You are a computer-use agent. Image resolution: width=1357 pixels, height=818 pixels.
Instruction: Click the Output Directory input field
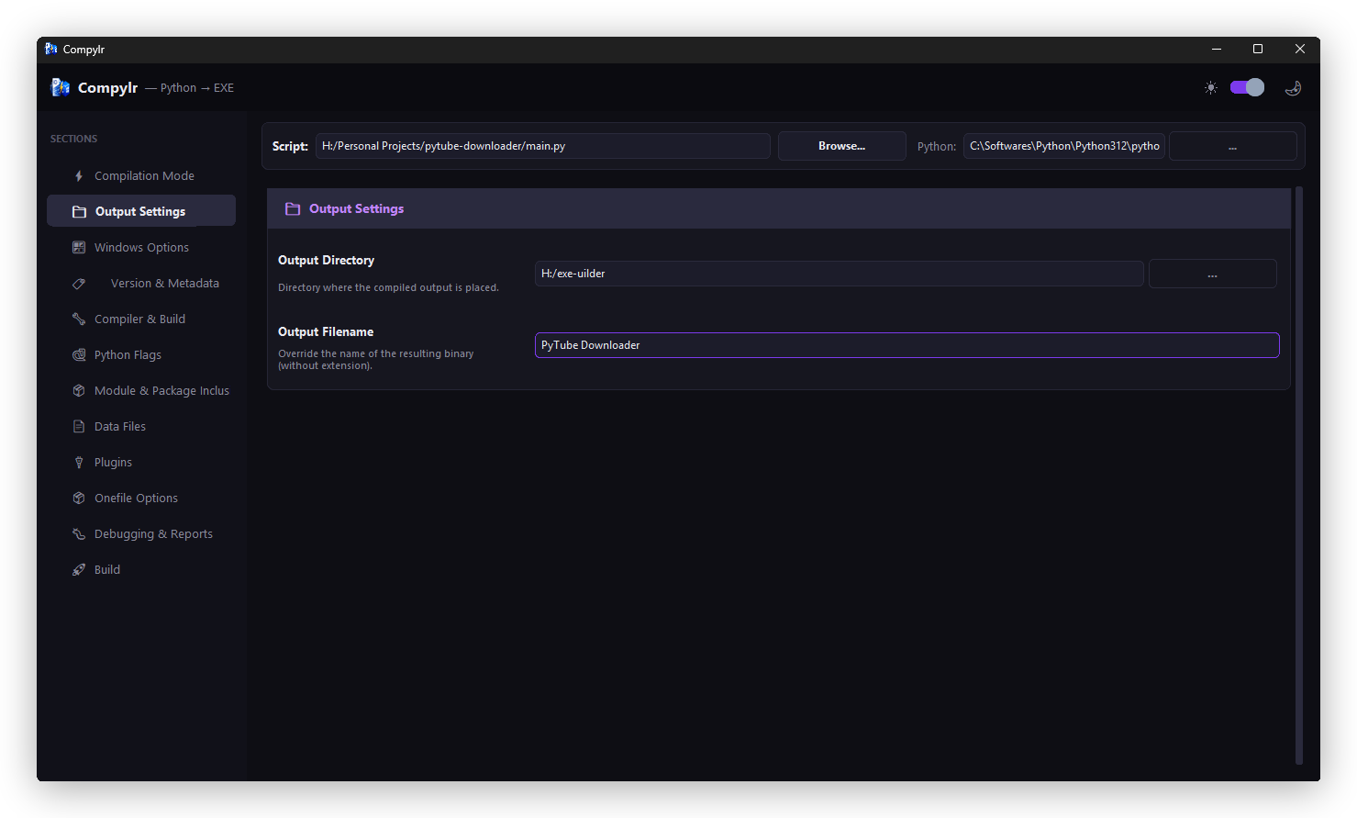click(x=840, y=274)
